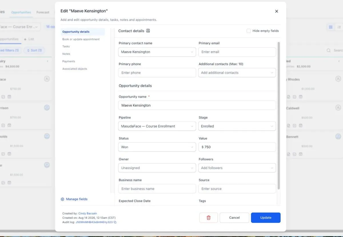
Task: Expand the Primary contact name dropdown
Action: tap(157, 52)
